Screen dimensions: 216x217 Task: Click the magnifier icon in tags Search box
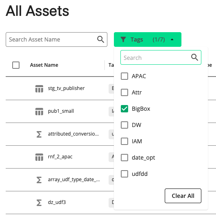[194, 57]
